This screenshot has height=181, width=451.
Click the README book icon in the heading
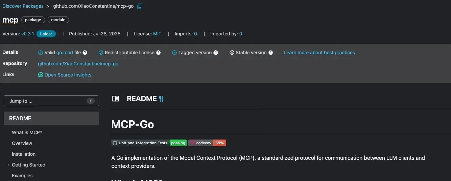click(x=115, y=99)
